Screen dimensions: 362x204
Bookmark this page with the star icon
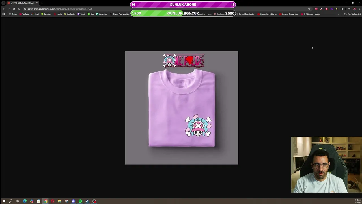point(309,9)
